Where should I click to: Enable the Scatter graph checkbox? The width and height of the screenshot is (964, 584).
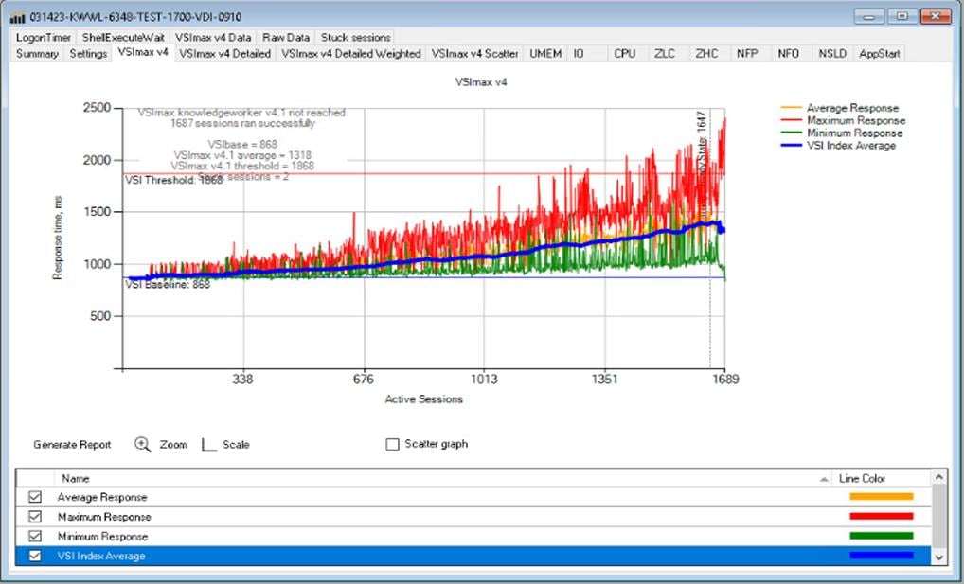click(392, 444)
